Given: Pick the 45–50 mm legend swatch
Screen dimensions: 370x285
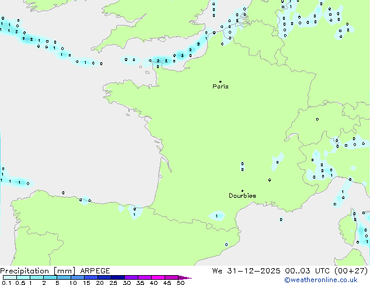Looking at the screenshot, I should coord(172,277).
